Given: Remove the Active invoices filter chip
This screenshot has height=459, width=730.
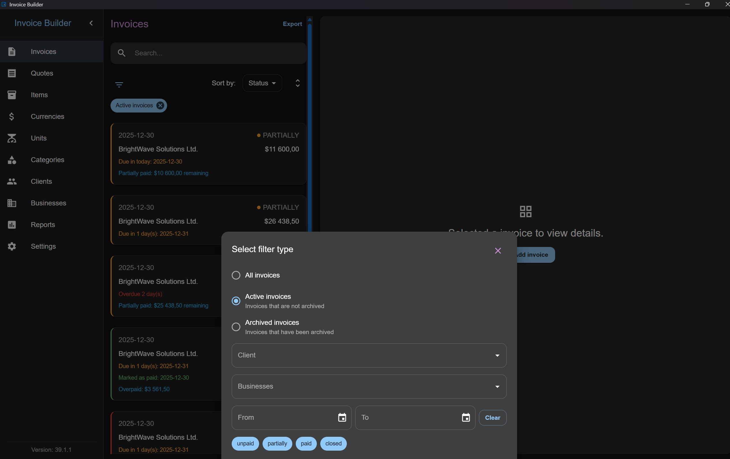Looking at the screenshot, I should 160,106.
